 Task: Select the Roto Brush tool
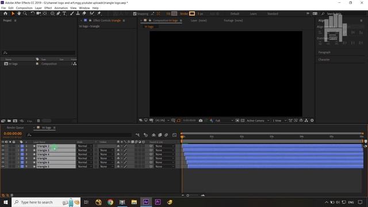[92, 14]
